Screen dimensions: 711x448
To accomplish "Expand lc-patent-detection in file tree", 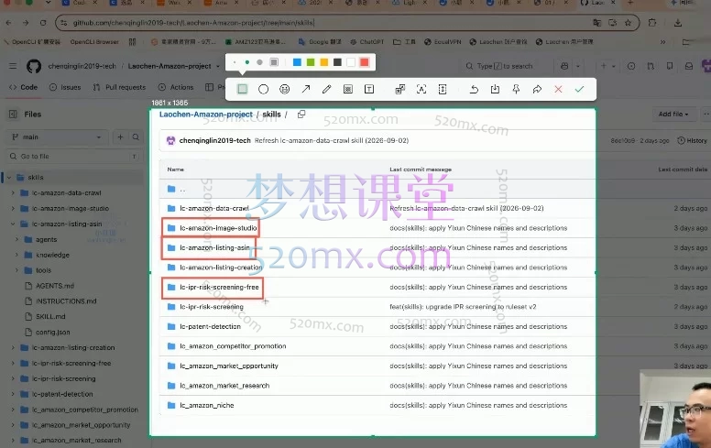I will 13,394.
